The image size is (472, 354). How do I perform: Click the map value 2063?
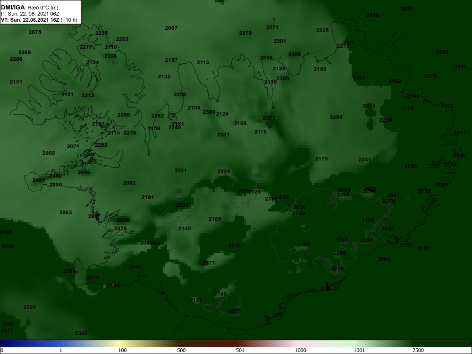pyautogui.click(x=65, y=212)
